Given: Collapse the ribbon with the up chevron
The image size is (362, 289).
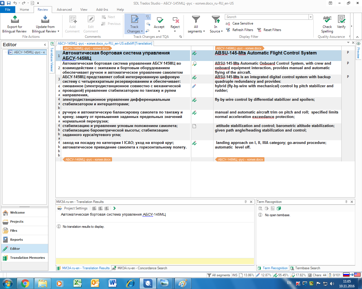Looking at the screenshot, I should click(357, 37).
